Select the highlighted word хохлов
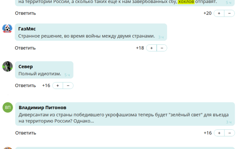Screen dimensions: 237x149 point(186,2)
